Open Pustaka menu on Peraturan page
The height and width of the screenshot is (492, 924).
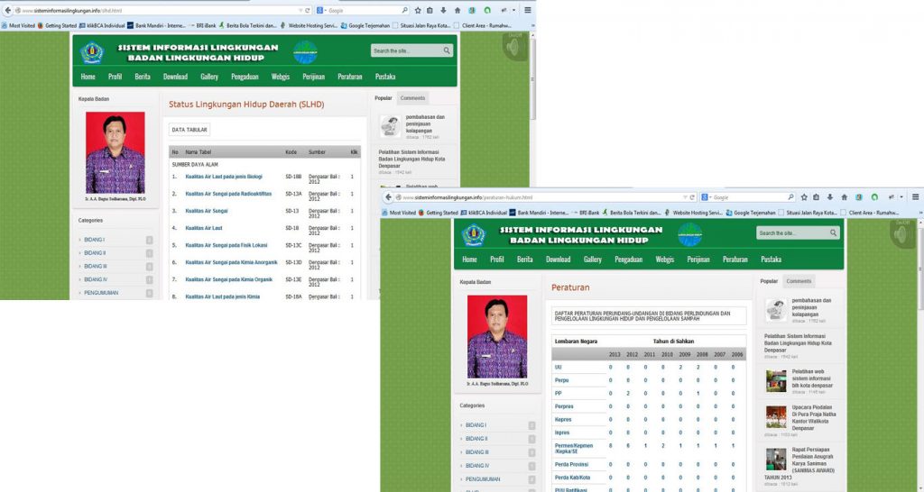[x=771, y=259]
